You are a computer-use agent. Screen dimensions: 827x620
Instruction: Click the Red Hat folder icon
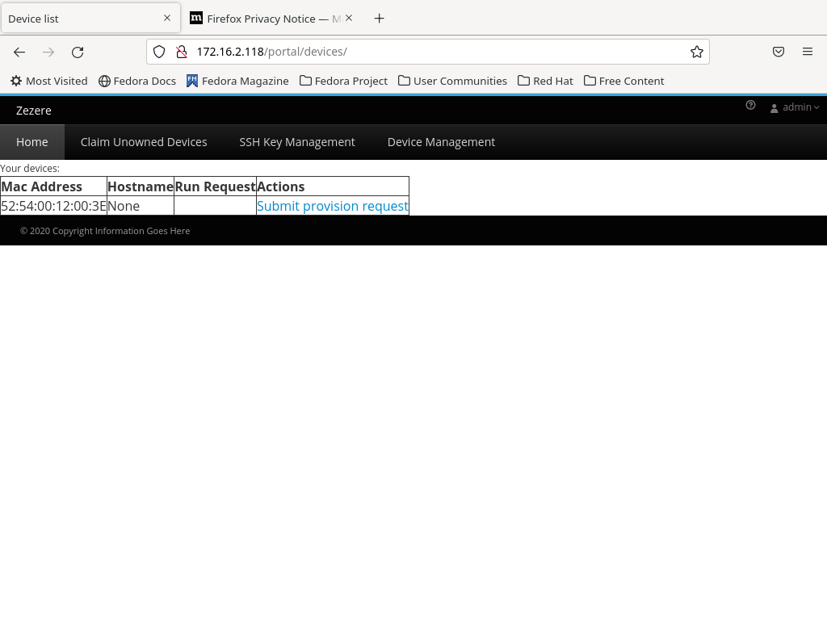523,81
